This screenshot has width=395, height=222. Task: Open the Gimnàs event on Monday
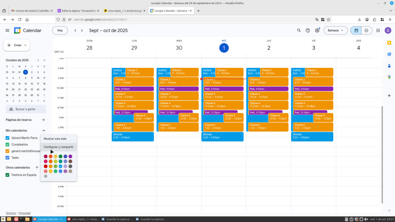[x=133, y=136]
